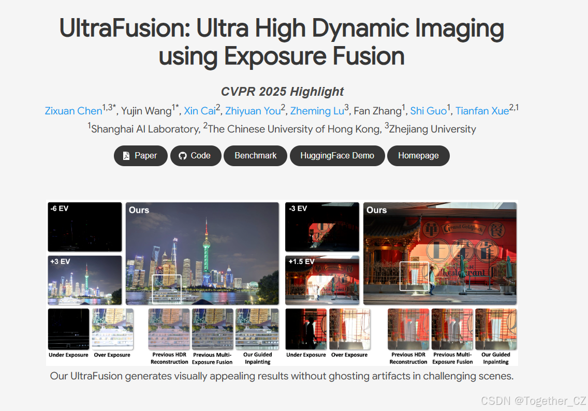The image size is (588, 411).
Task: Click the PDF icon on the Paper button
Action: click(x=125, y=155)
